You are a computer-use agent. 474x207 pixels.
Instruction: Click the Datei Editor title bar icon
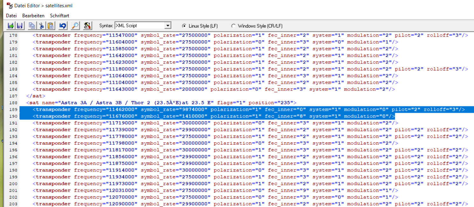[10, 5]
